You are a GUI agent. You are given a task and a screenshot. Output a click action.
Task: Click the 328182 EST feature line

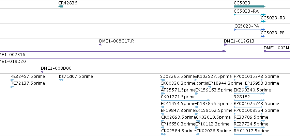249,100
